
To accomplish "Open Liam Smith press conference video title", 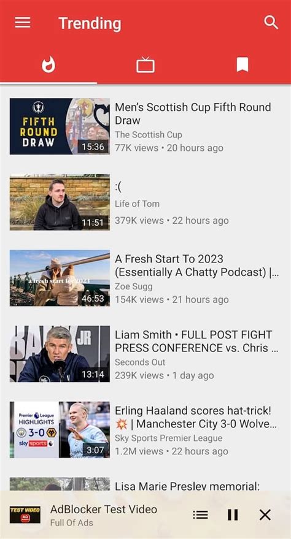I will 196,342.
